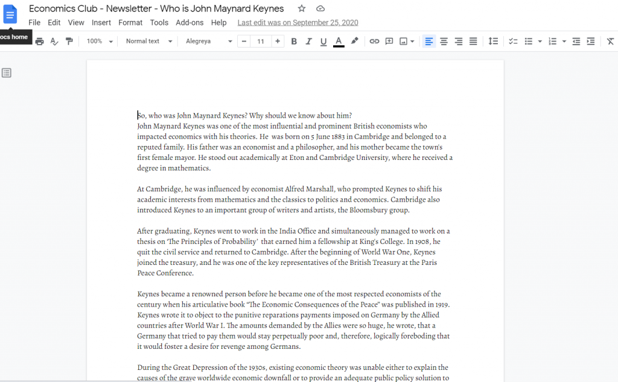Open the View menu
The image size is (618, 382).
tap(76, 22)
